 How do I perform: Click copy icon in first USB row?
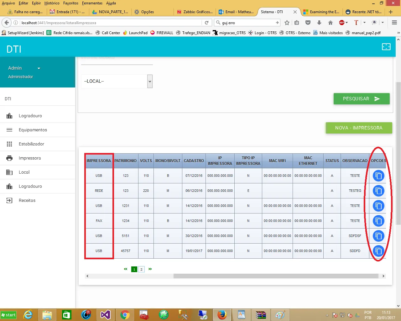tap(378, 176)
